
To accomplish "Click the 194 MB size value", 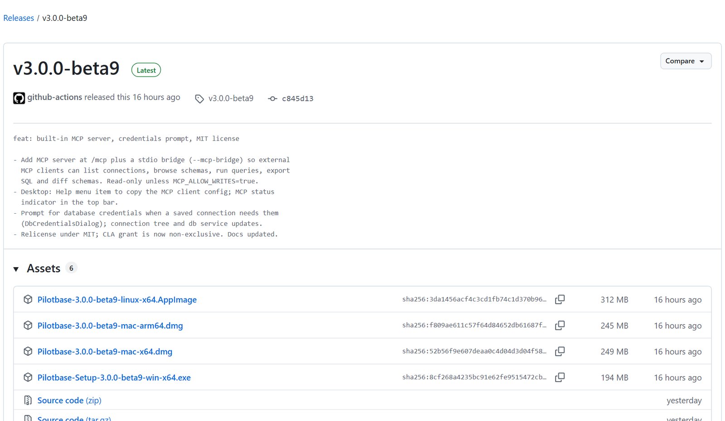I will pyautogui.click(x=614, y=378).
